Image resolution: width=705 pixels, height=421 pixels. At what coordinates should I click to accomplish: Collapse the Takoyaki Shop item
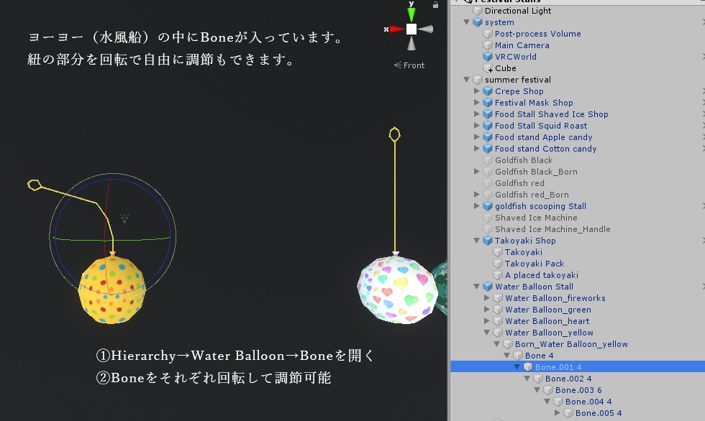pos(476,241)
